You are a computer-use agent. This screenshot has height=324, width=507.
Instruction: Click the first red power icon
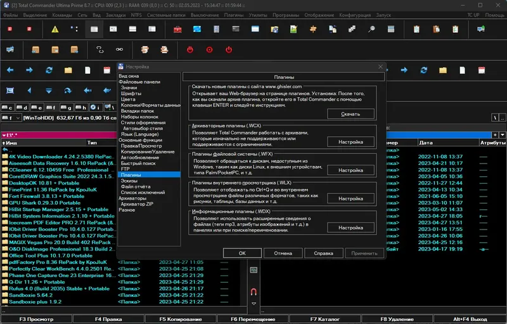click(189, 49)
